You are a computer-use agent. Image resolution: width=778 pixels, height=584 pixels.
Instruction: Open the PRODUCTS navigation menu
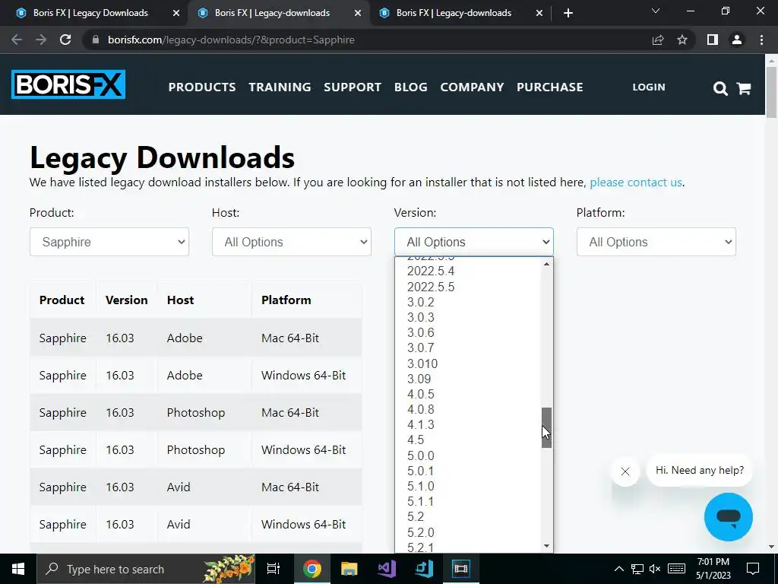pyautogui.click(x=202, y=87)
